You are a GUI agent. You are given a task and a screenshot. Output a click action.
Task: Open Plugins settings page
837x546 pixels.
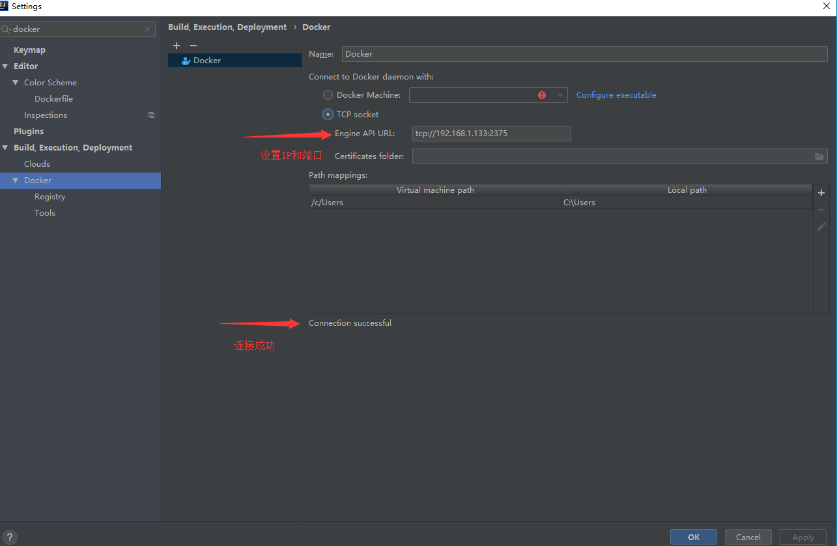(29, 132)
